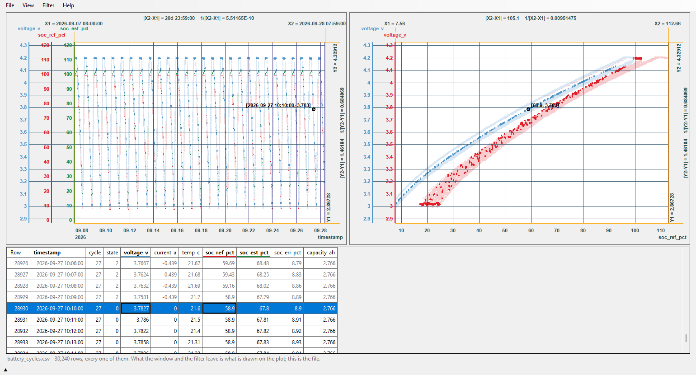This screenshot has height=375, width=696.
Task: Select row number 28933
Action: coord(18,342)
